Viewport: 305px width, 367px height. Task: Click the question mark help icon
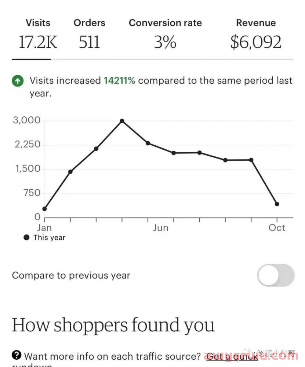pyautogui.click(x=17, y=355)
